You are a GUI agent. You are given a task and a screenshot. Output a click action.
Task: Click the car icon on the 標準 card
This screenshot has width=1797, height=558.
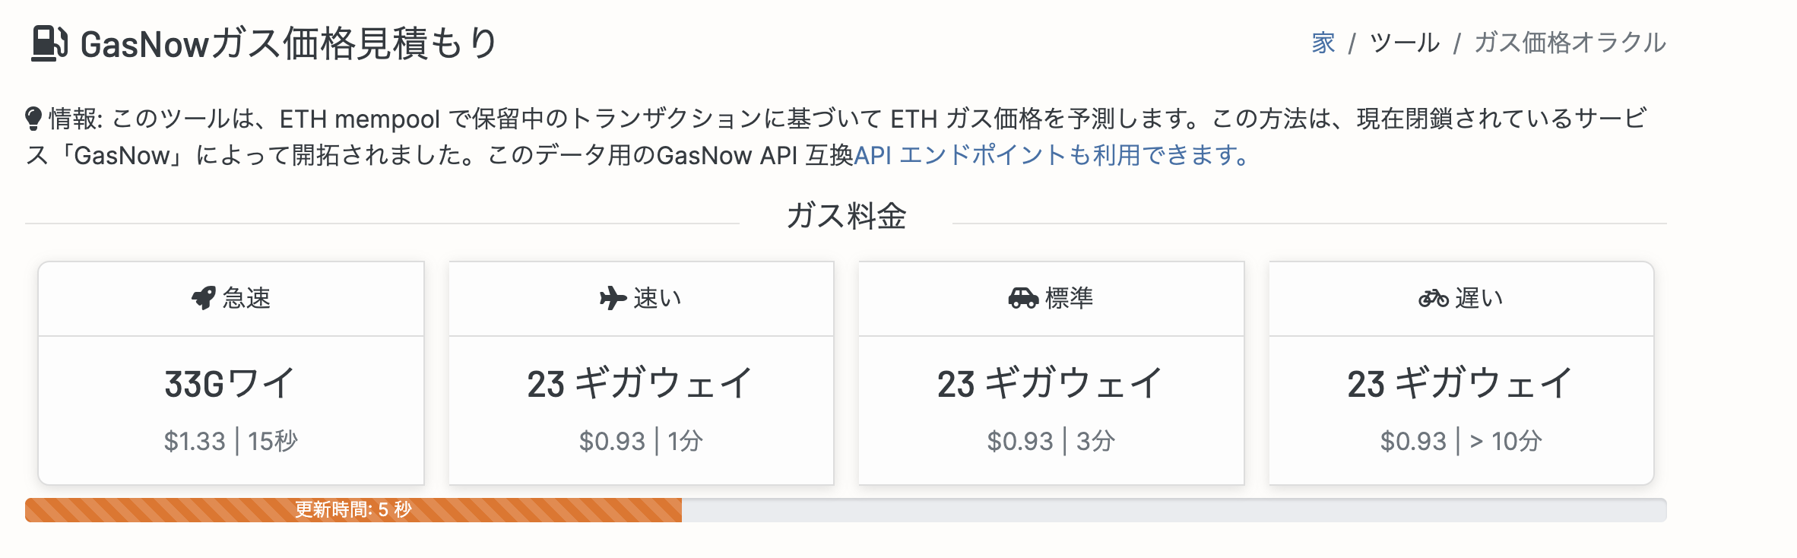(1024, 299)
